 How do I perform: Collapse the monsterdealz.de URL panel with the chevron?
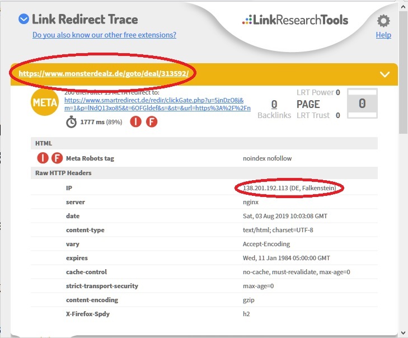point(384,74)
